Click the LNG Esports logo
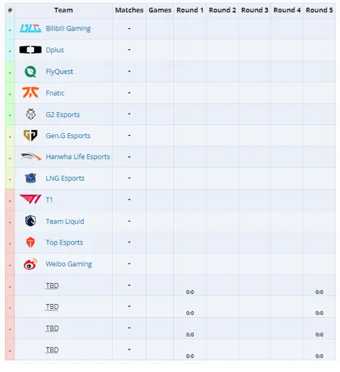The height and width of the screenshot is (372, 340). click(30, 178)
